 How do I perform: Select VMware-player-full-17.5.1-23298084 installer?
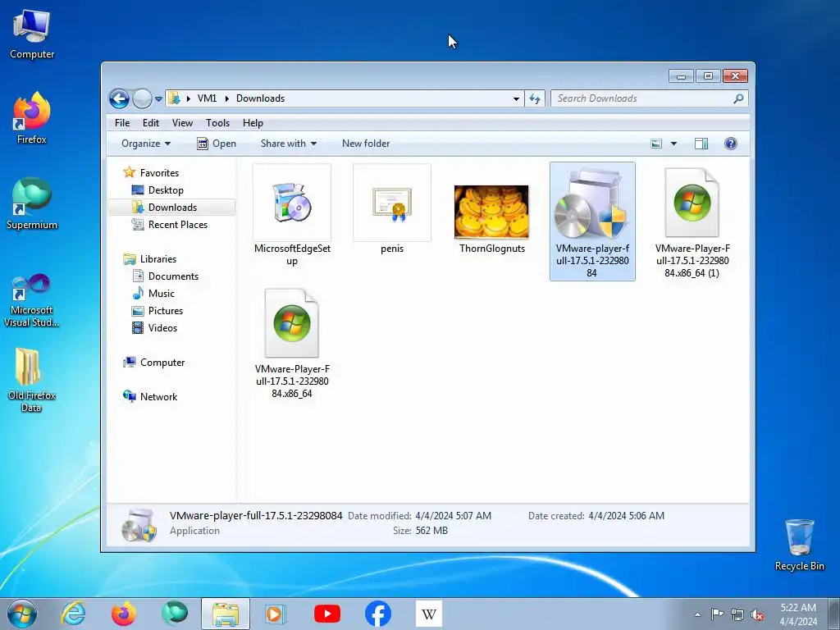click(x=592, y=221)
